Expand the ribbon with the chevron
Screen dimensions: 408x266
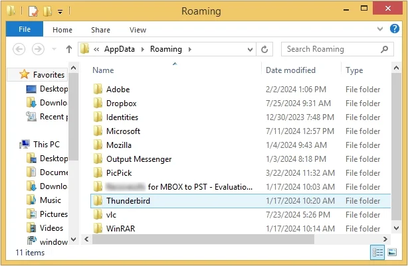pyautogui.click(x=380, y=29)
